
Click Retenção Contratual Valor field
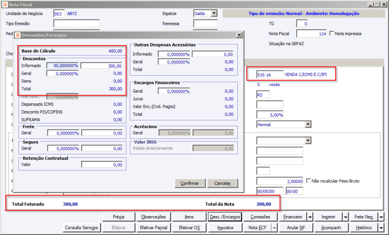point(102,165)
